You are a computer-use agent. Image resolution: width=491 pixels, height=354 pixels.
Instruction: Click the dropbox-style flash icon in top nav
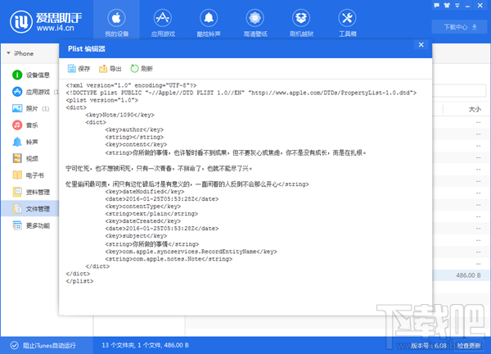(x=301, y=18)
